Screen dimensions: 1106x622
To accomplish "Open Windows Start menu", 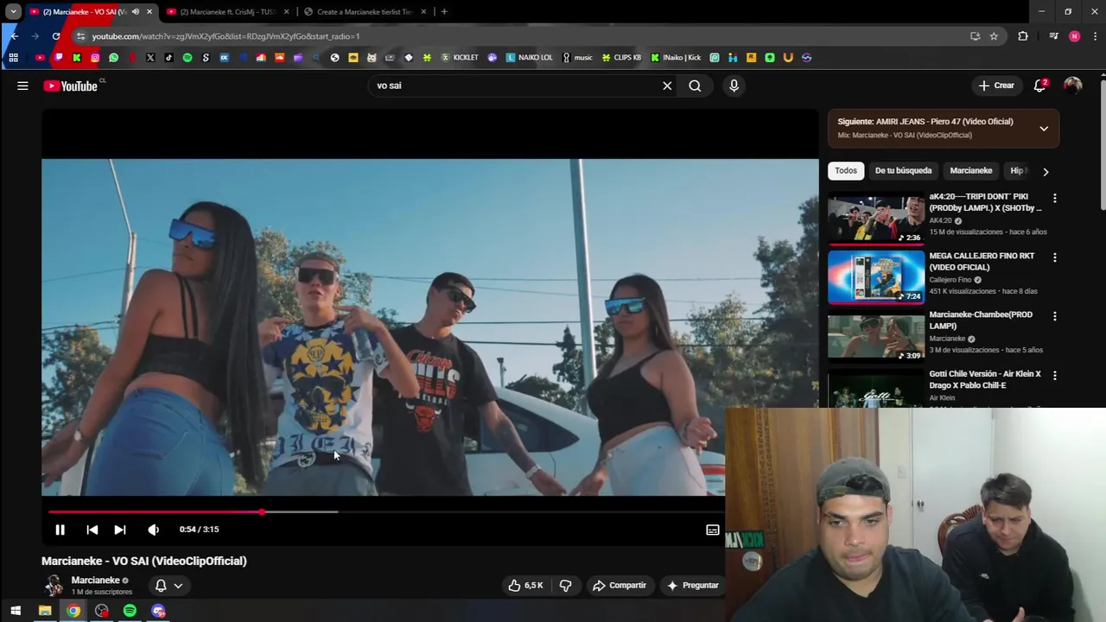I will click(15, 611).
